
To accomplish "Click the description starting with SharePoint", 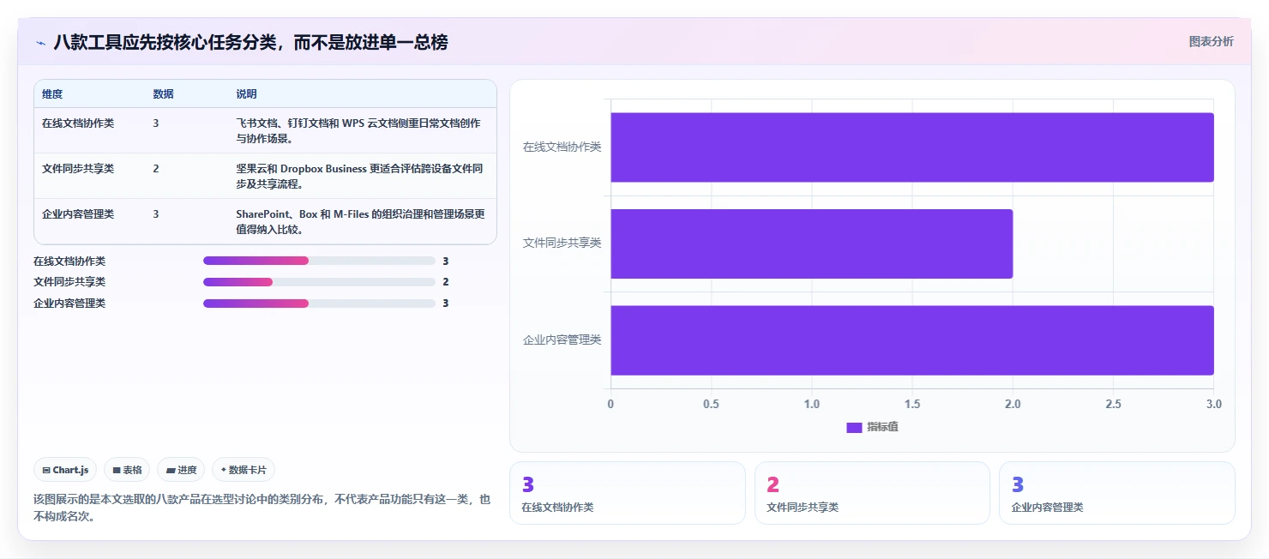I will (360, 222).
